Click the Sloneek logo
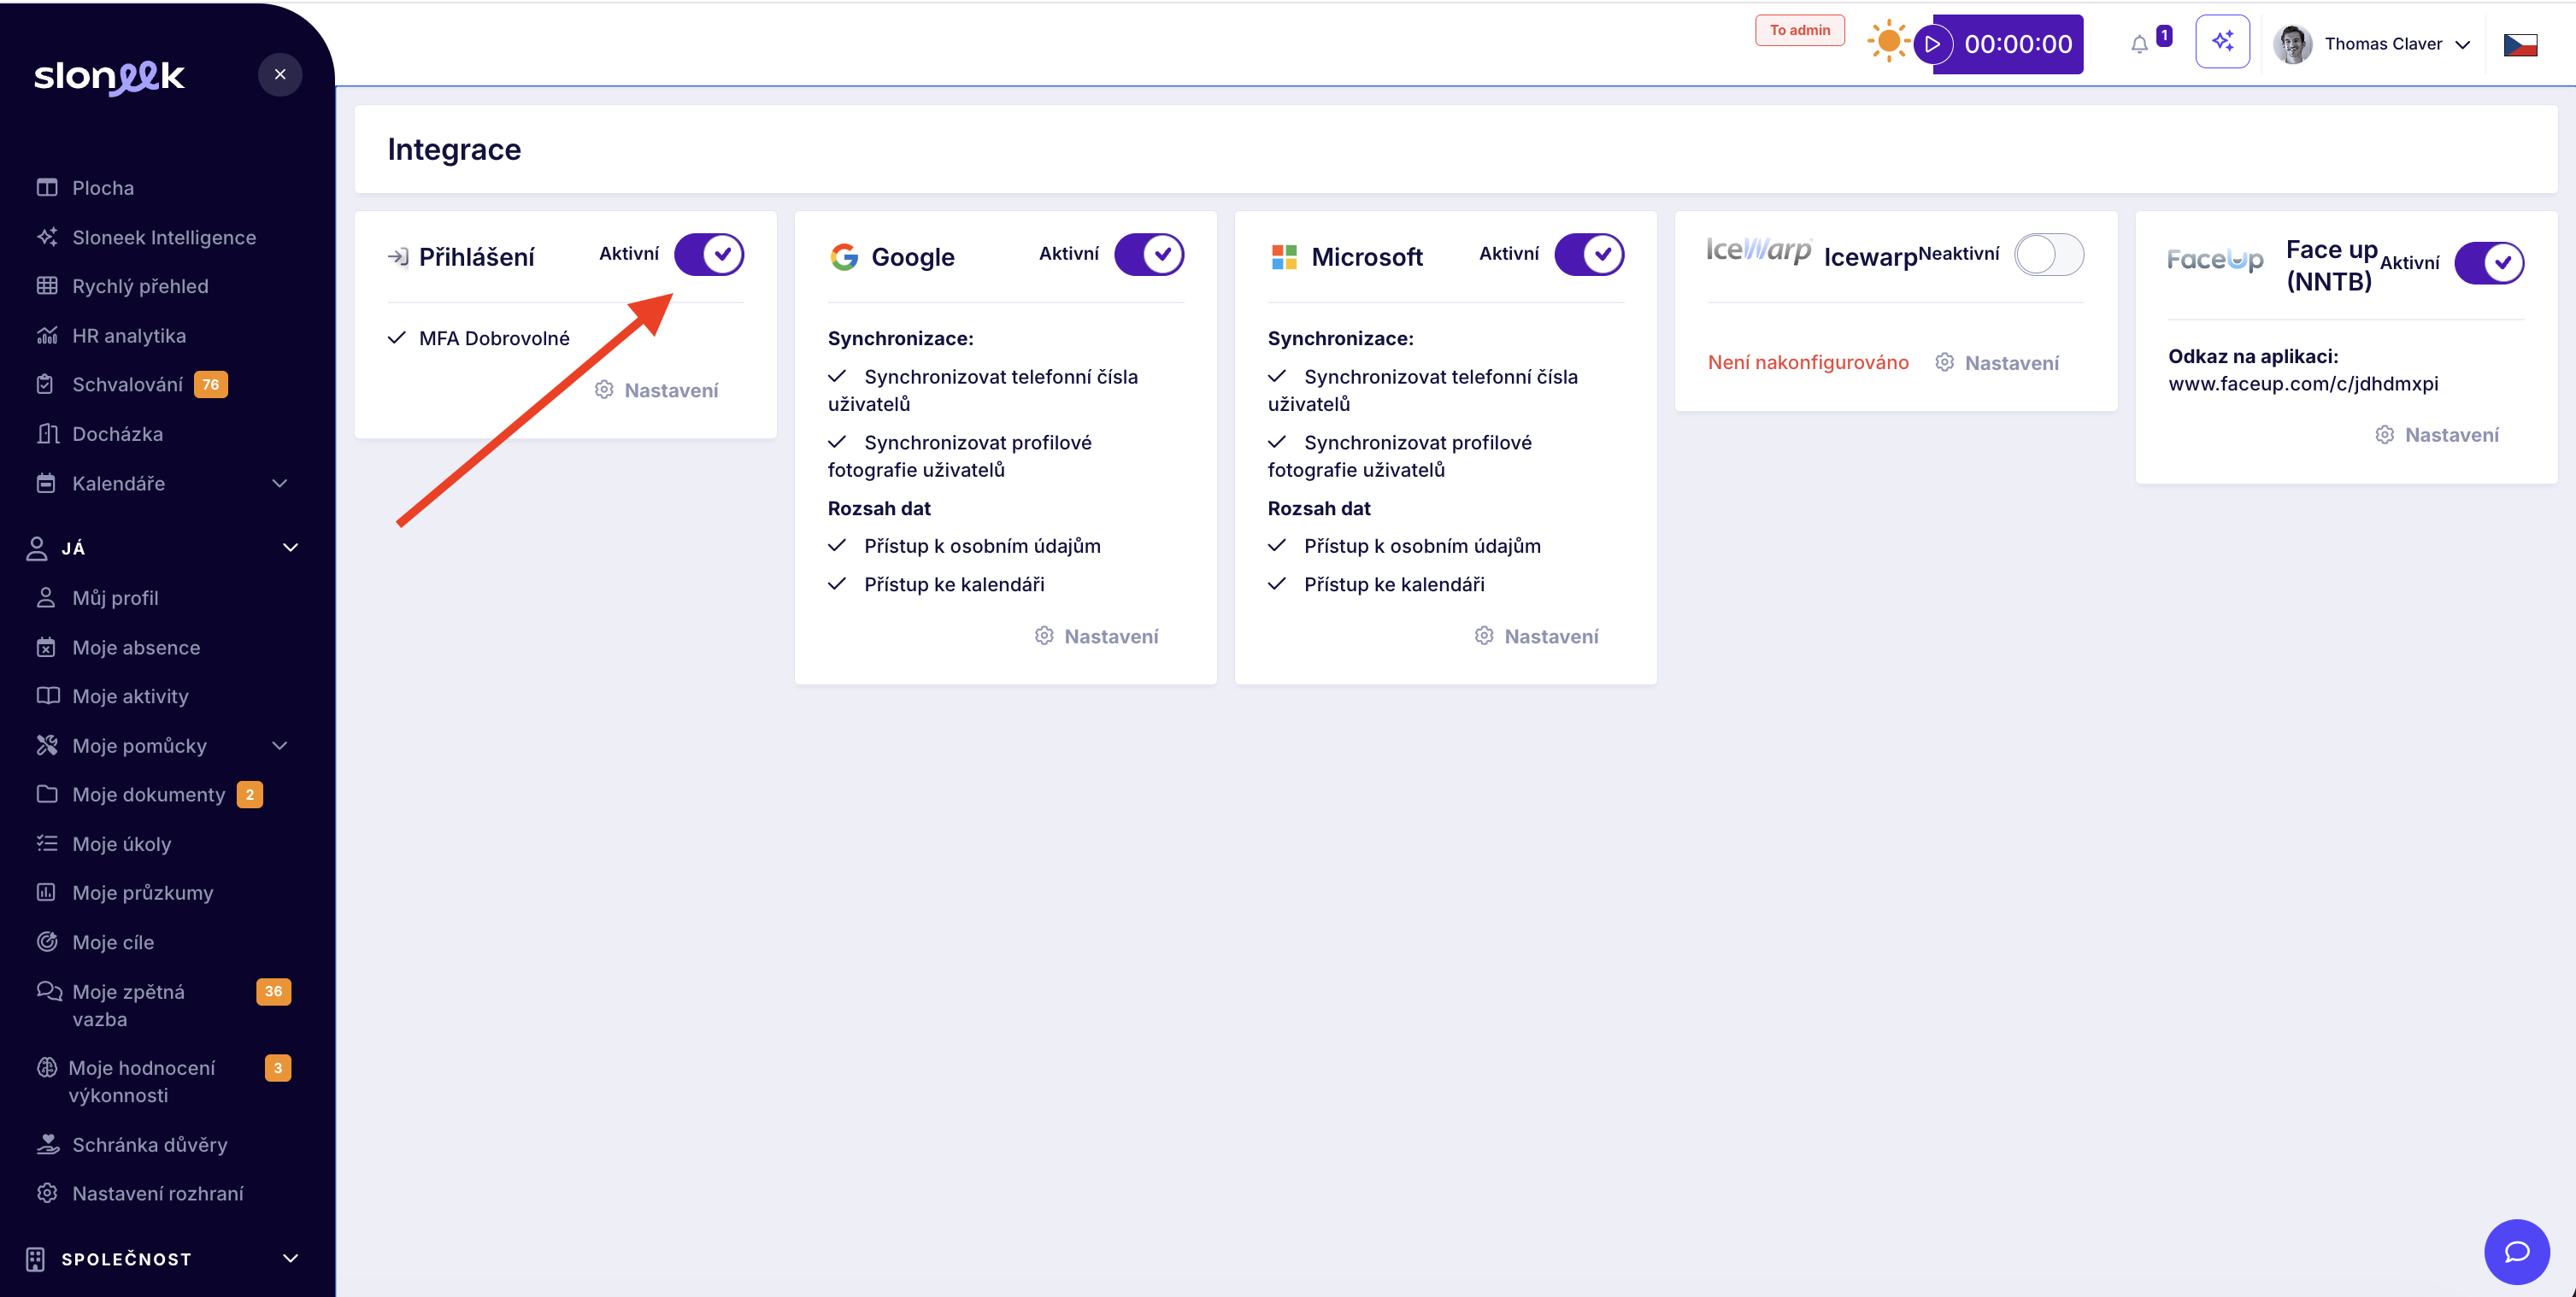 (109, 76)
